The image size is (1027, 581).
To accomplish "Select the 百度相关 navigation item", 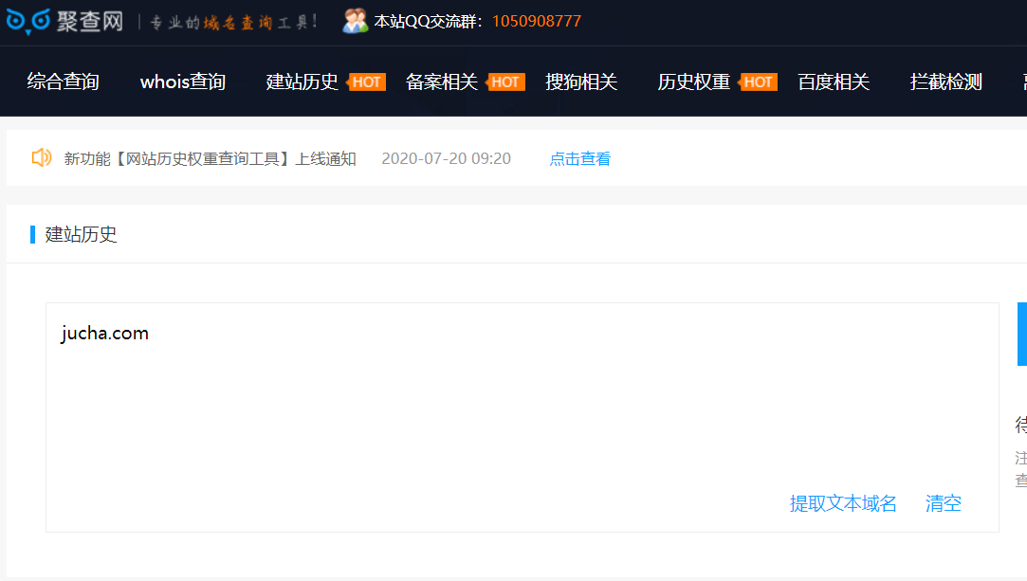I will coord(834,82).
